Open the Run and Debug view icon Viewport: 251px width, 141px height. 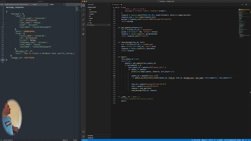tap(84, 20)
